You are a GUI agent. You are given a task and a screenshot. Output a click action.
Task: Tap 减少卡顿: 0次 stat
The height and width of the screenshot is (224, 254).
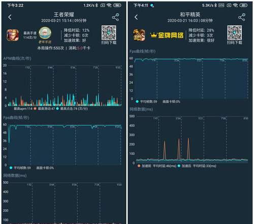[x=76, y=35]
